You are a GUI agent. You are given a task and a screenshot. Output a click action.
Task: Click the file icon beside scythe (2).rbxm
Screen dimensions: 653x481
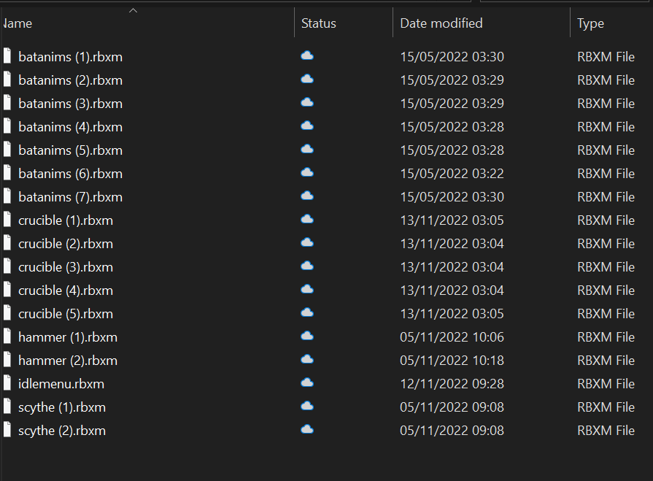tap(7, 429)
